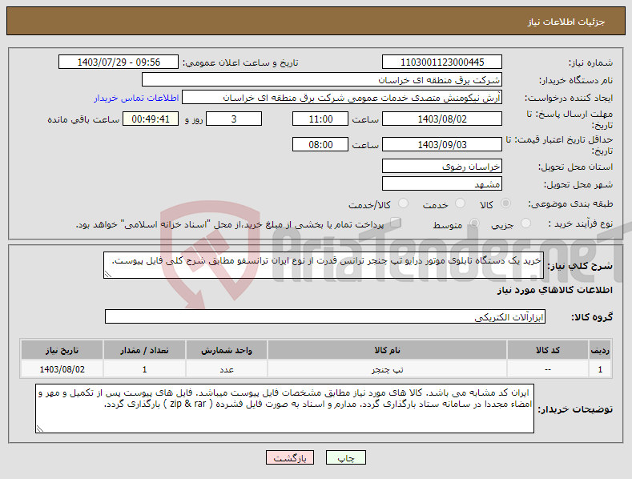Click the city field مشهد
This screenshot has height=479, width=632.
tap(441, 184)
